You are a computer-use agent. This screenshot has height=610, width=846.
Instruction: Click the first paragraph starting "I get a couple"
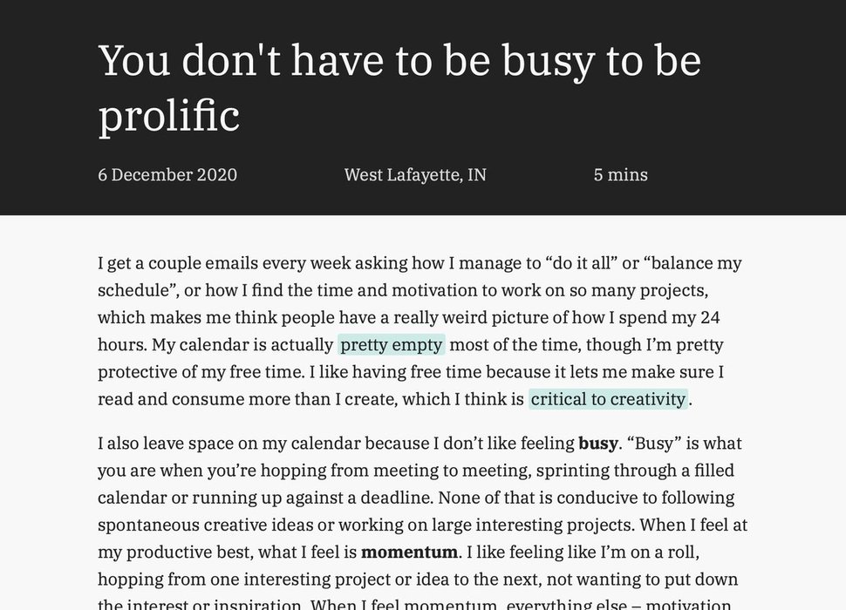[x=421, y=331]
